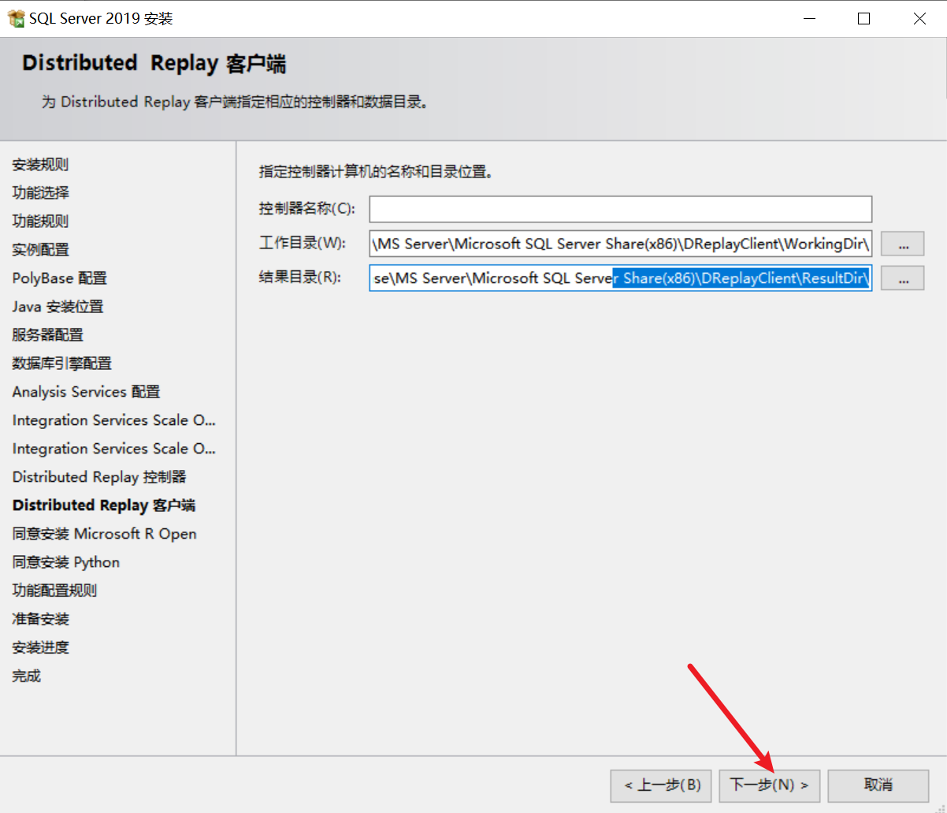Screen dimensions: 947x813
Task: Select the 安装规则 step in sidebar
Action: pos(40,165)
